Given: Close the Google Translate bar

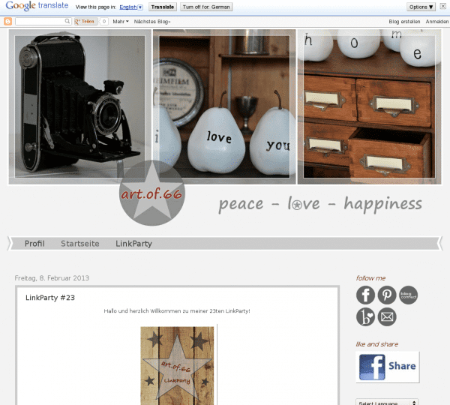Looking at the screenshot, I should click(443, 7).
